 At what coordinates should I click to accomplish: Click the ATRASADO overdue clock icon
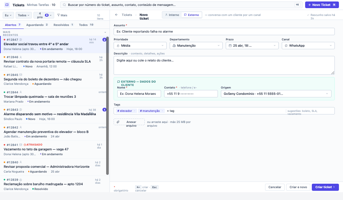(x=25, y=145)
